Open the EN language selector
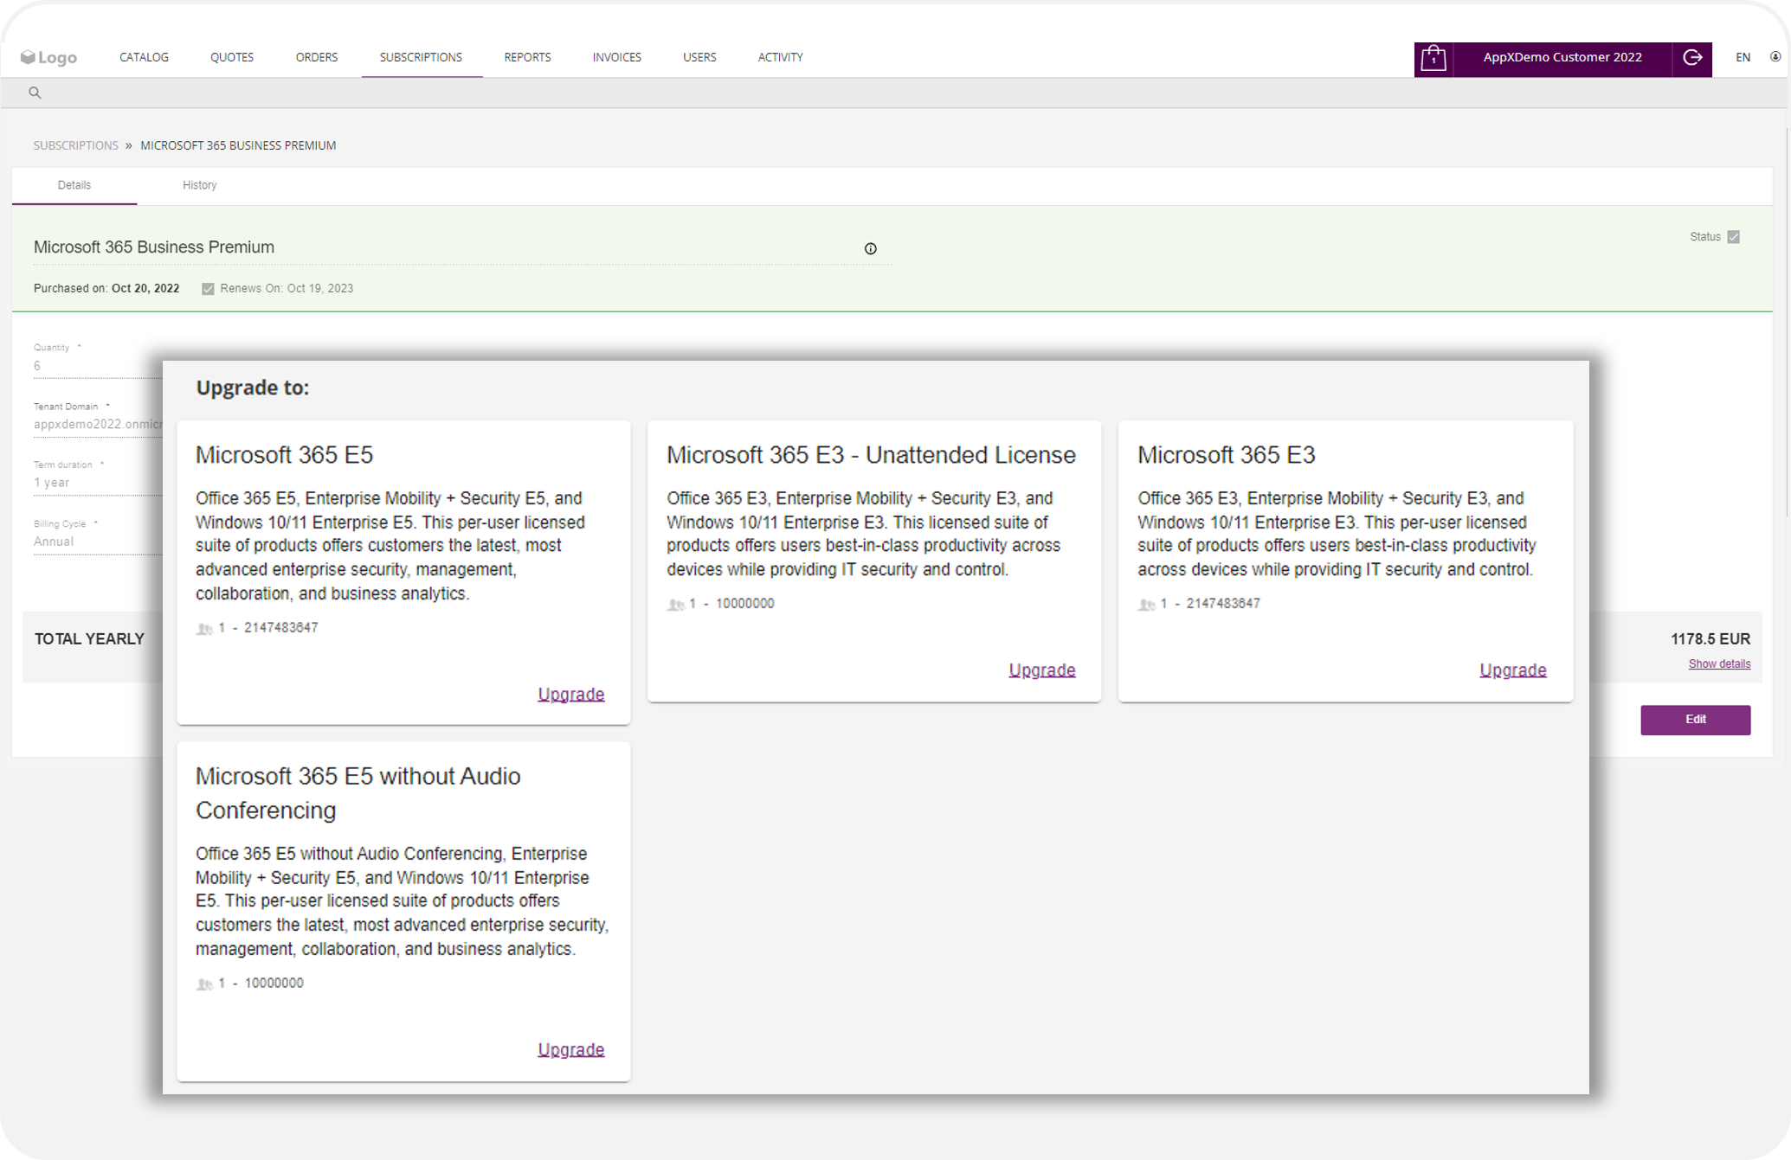This screenshot has width=1791, height=1160. [1743, 57]
